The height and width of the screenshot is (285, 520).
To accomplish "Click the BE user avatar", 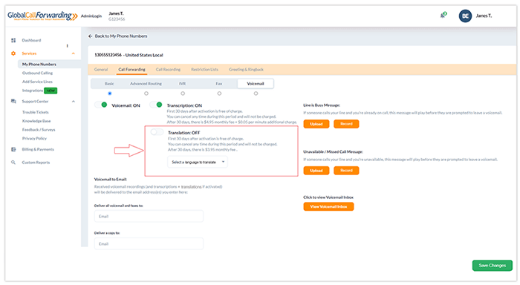I will pyautogui.click(x=465, y=16).
